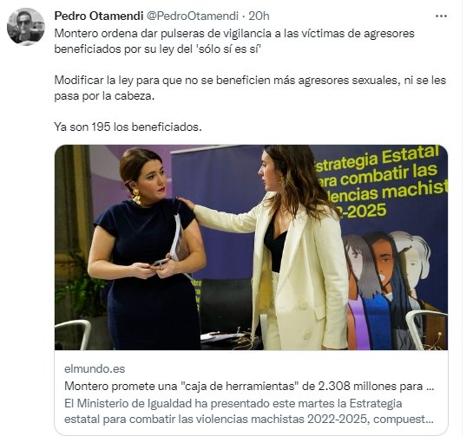This screenshot has height=436, width=473.
Task: Click article description about Ministerio de Igualdad
Action: pos(249,411)
